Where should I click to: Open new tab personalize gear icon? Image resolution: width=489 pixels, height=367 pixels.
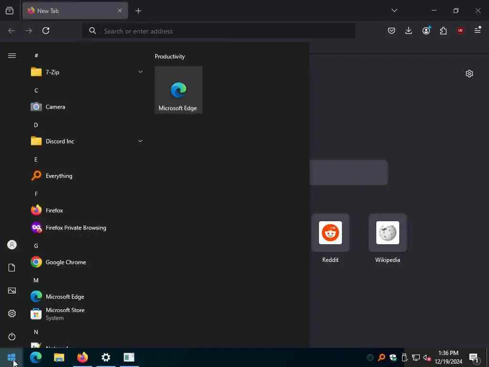point(469,74)
